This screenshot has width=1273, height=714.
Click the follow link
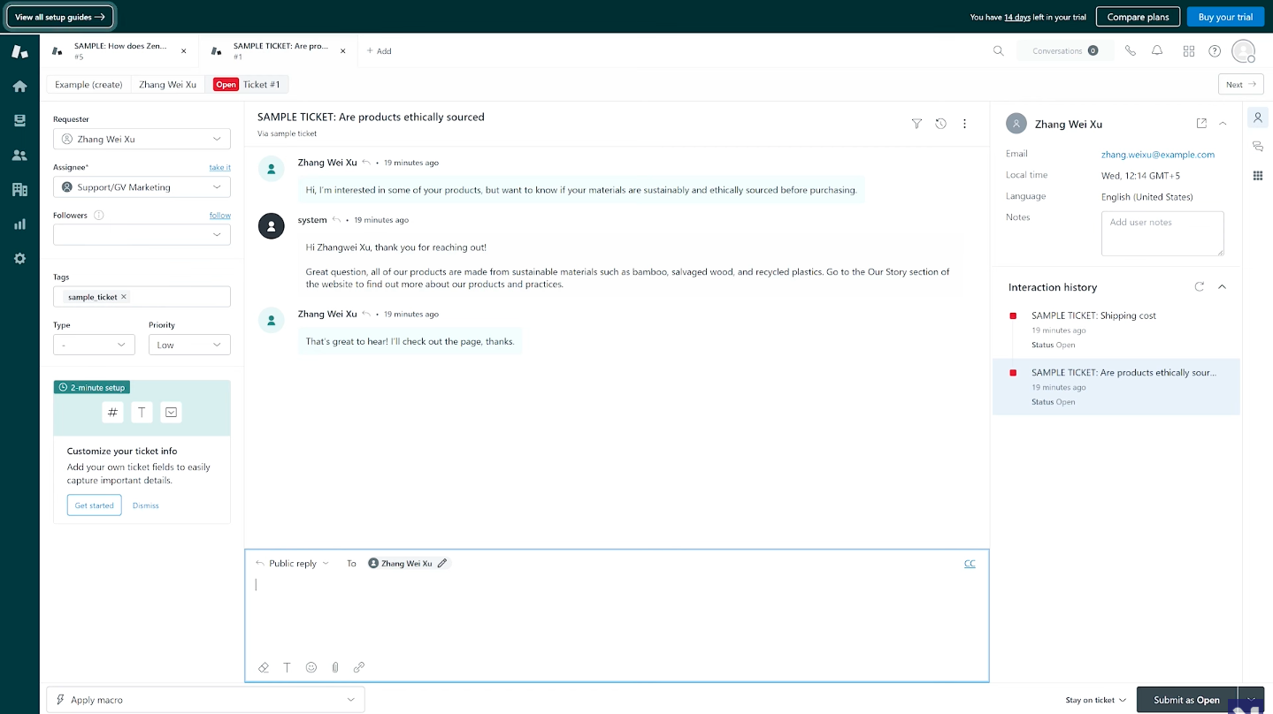(x=220, y=215)
